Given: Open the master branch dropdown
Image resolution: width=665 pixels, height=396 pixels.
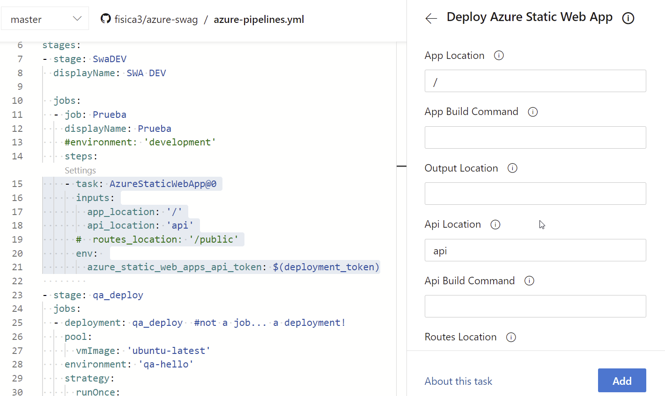Looking at the screenshot, I should point(45,19).
